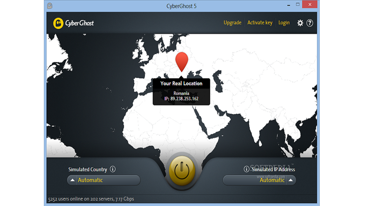Open the settings gear icon
The width and height of the screenshot is (367, 206).
pyautogui.click(x=300, y=23)
